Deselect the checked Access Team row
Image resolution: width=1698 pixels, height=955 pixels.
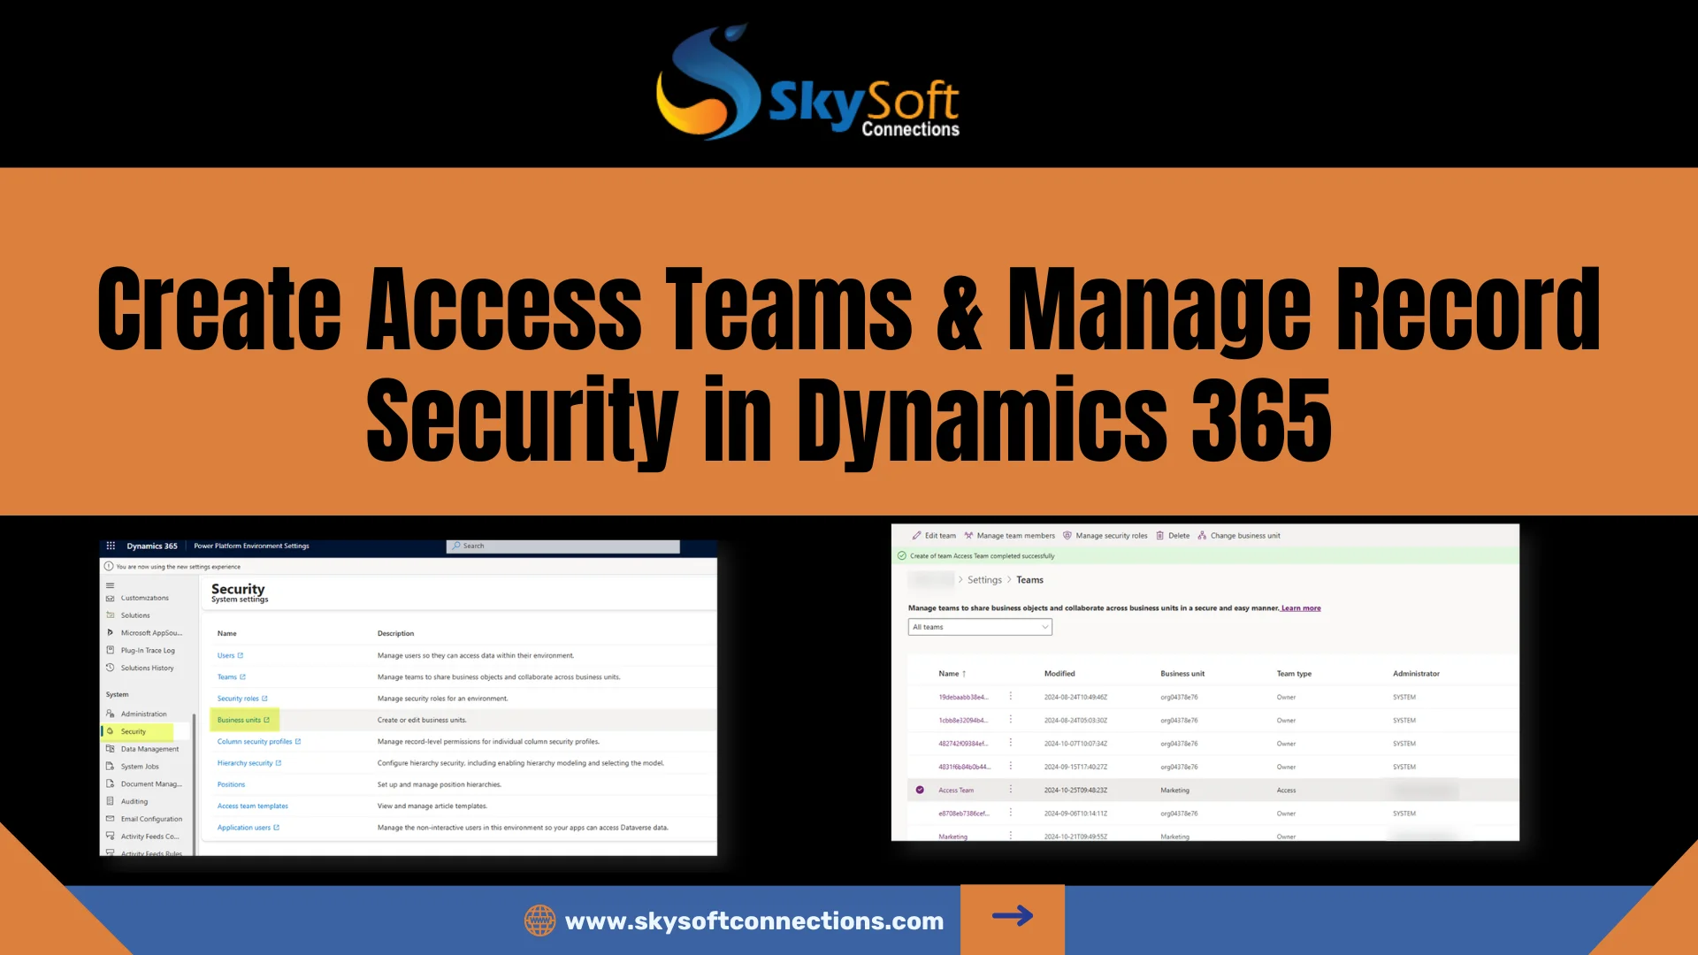click(920, 790)
